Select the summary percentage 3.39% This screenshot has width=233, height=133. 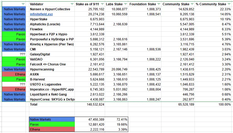(116, 129)
